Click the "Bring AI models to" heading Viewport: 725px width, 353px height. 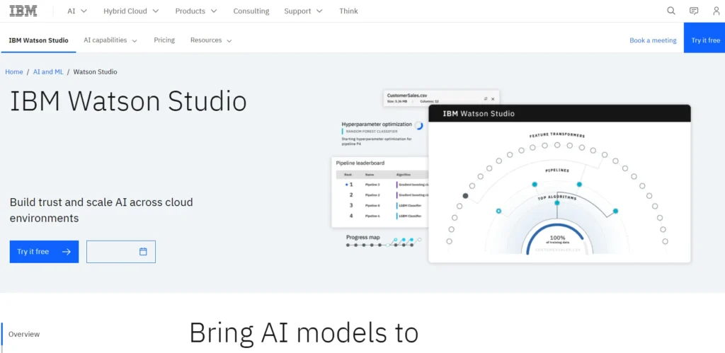[304, 332]
